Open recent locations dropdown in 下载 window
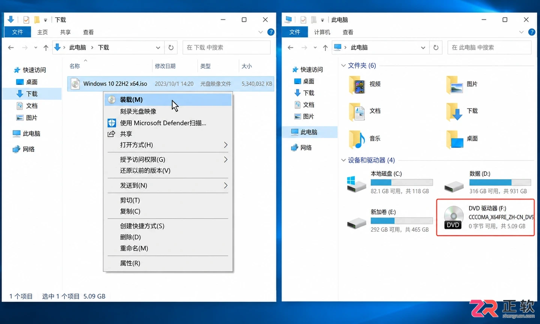 click(x=36, y=48)
